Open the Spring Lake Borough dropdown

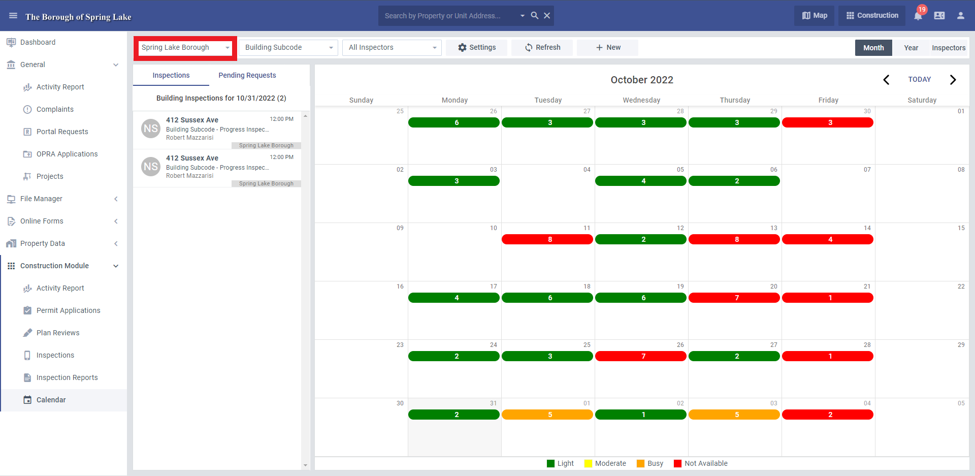coord(185,48)
